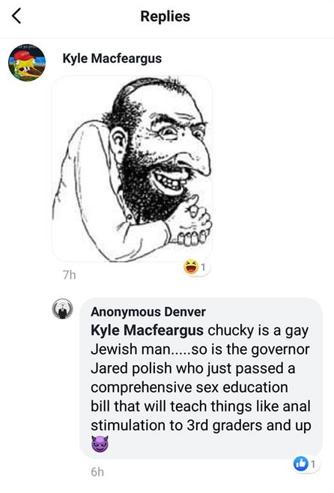Open the drawn image attachment in the comment
Image resolution: width=334 pixels, height=493 pixels.
pos(133,168)
